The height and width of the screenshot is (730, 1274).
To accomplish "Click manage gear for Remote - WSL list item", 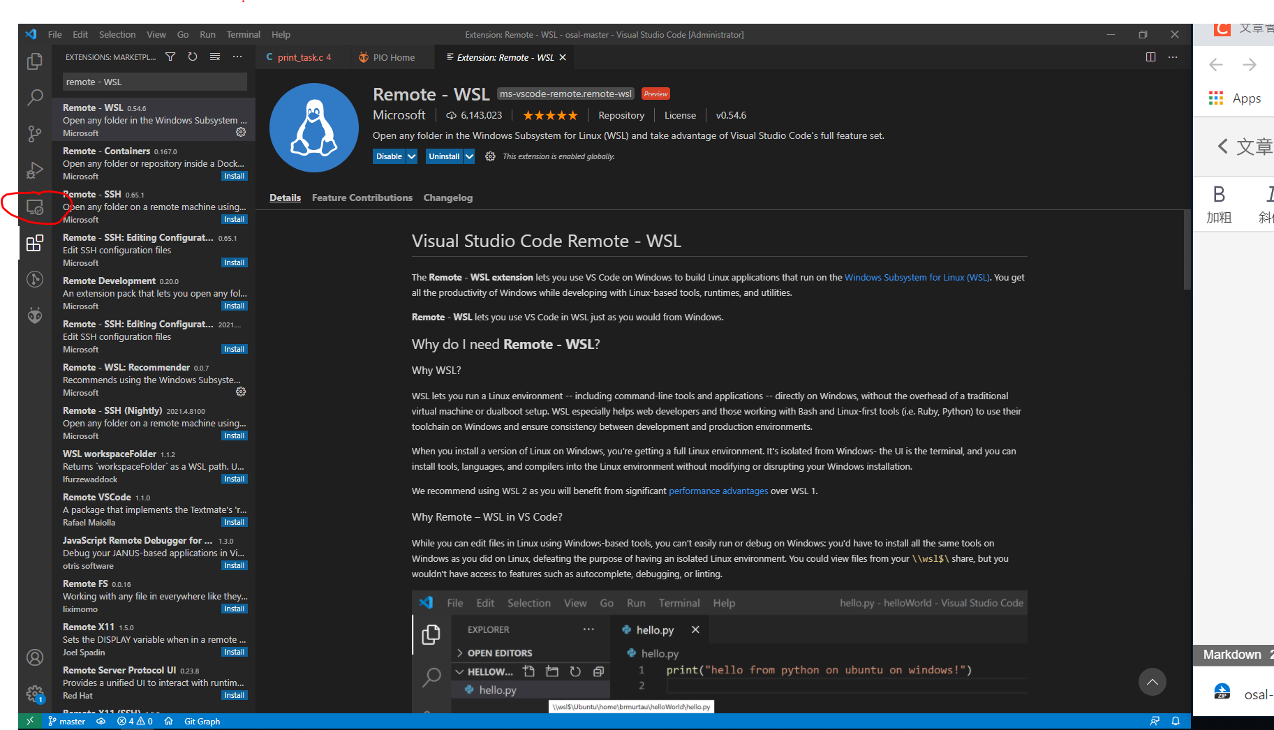I will click(241, 132).
